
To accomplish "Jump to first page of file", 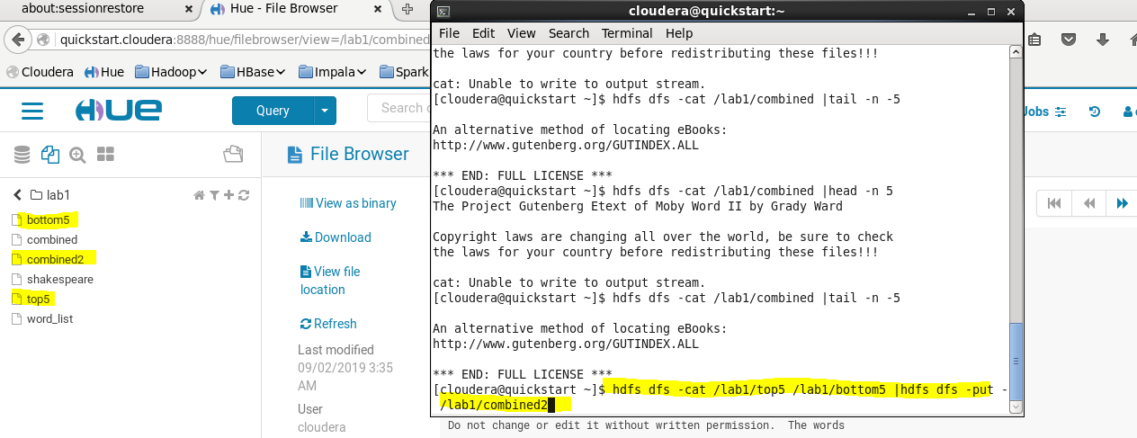I will coord(1054,203).
